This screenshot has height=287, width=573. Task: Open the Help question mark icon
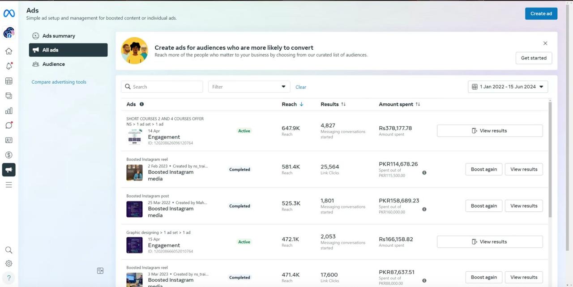click(x=9, y=278)
